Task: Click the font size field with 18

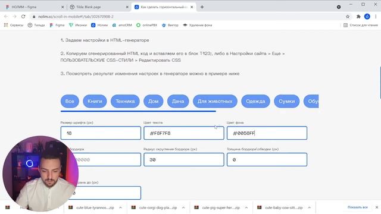Action: click(x=101, y=133)
